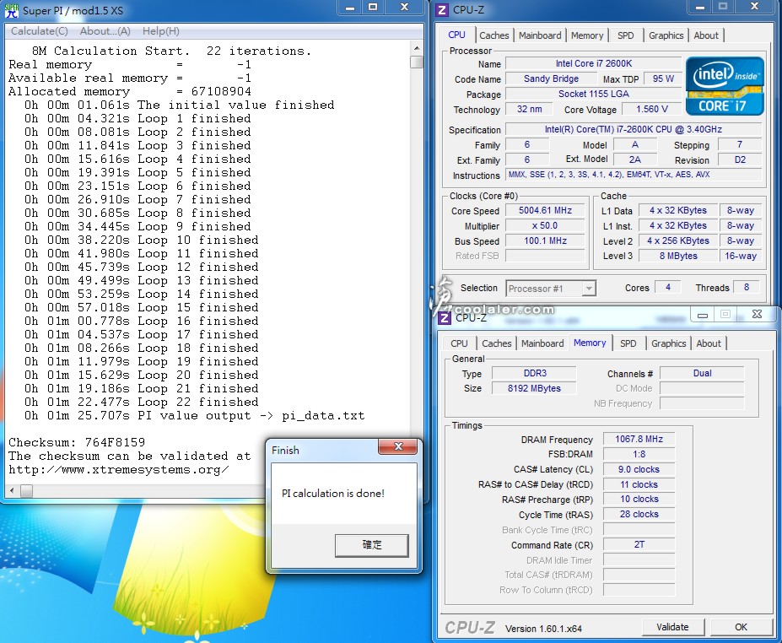Click the Code Name value Sandy Bridge
Viewport: 782px width, 643px height.
pyautogui.click(x=551, y=78)
